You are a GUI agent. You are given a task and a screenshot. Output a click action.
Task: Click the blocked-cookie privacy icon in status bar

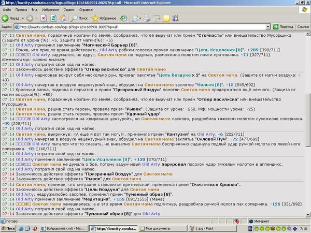pos(236,221)
